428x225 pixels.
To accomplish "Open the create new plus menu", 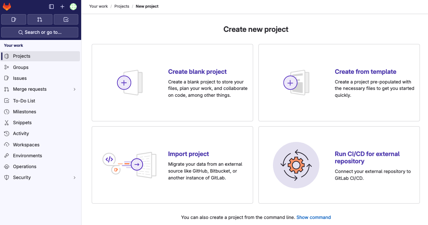I will pyautogui.click(x=62, y=6).
